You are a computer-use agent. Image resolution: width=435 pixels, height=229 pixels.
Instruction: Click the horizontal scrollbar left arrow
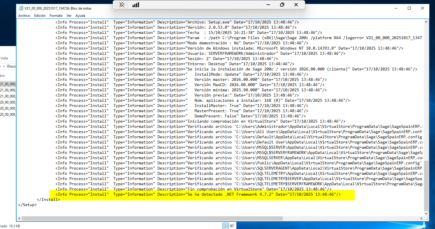[x=19, y=218]
